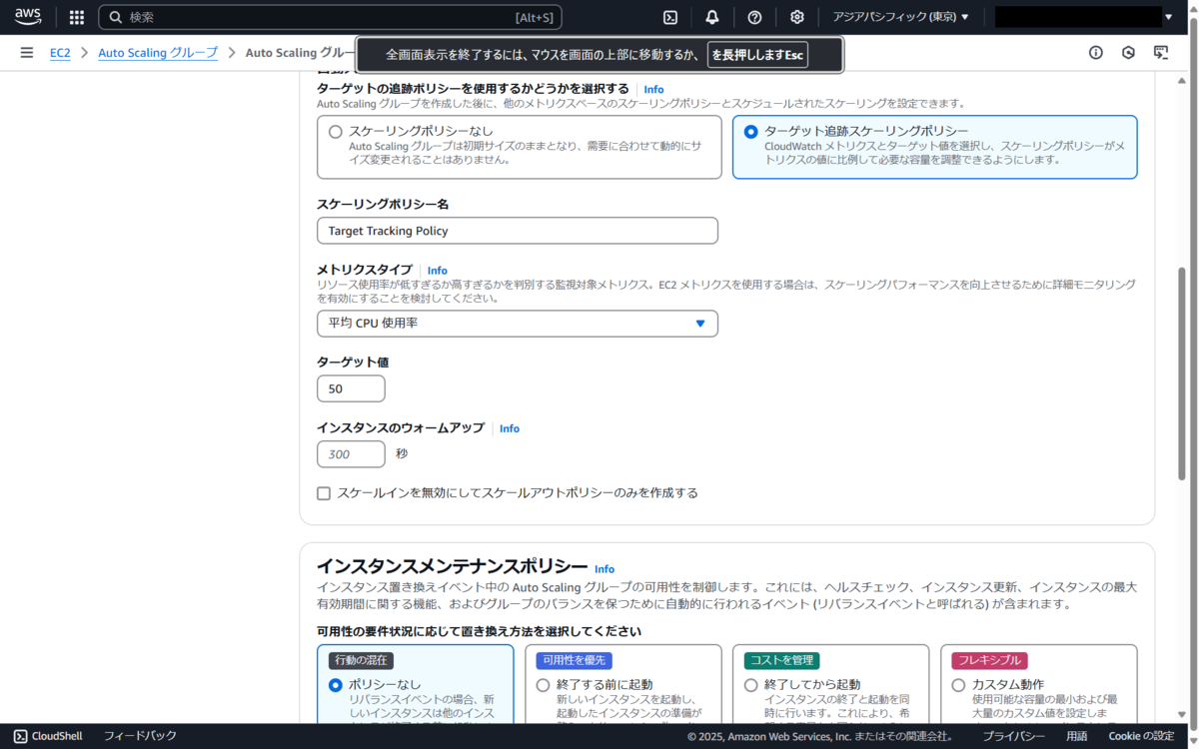Open Info link next to インスタンスメンテナンスポリシー
The width and height of the screenshot is (1199, 749).
click(604, 569)
